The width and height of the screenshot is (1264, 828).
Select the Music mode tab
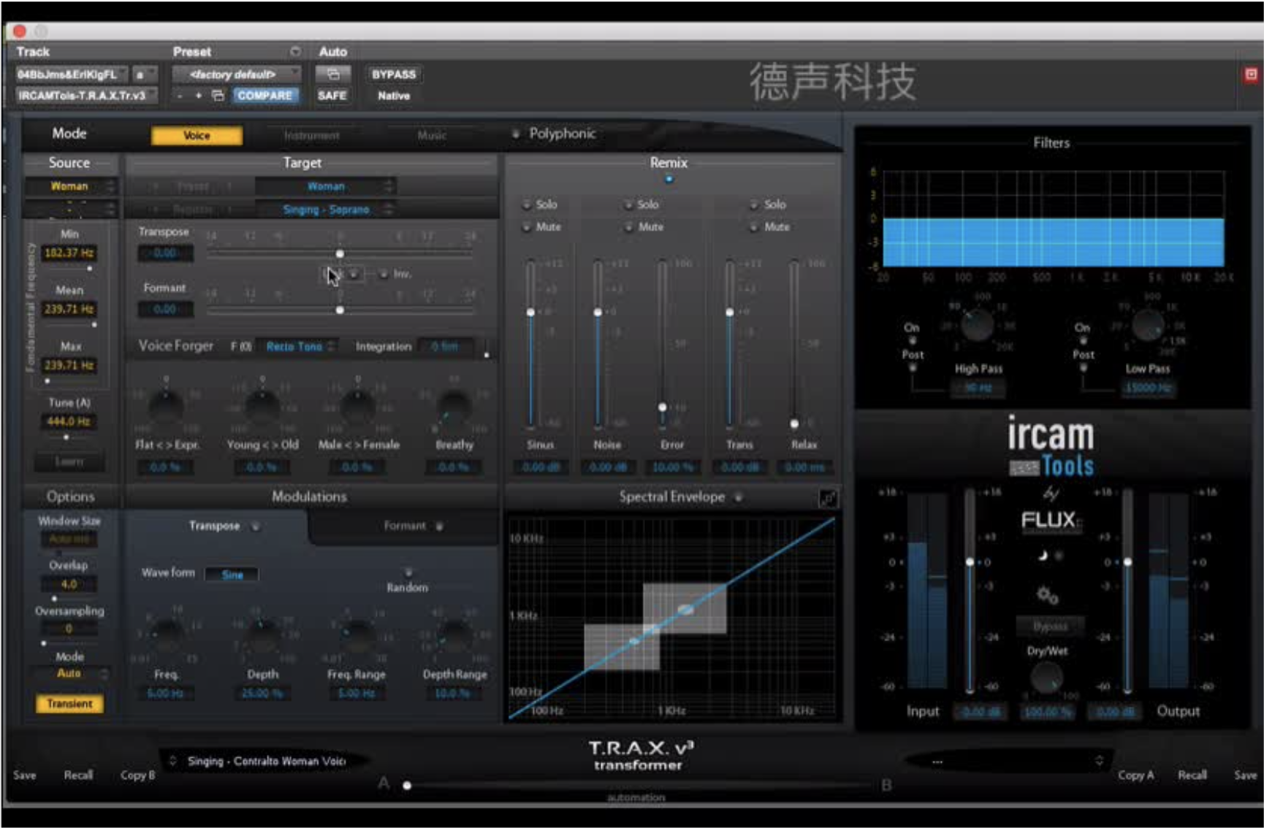432,135
